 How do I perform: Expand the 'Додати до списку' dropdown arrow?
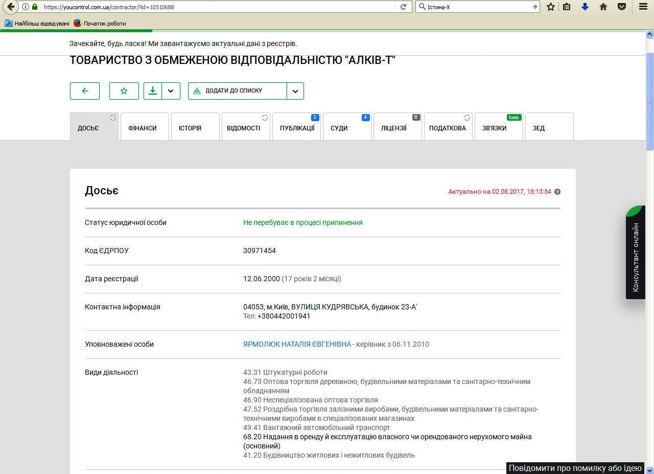pos(295,91)
